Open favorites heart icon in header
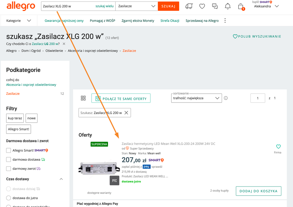 click(x=202, y=6)
